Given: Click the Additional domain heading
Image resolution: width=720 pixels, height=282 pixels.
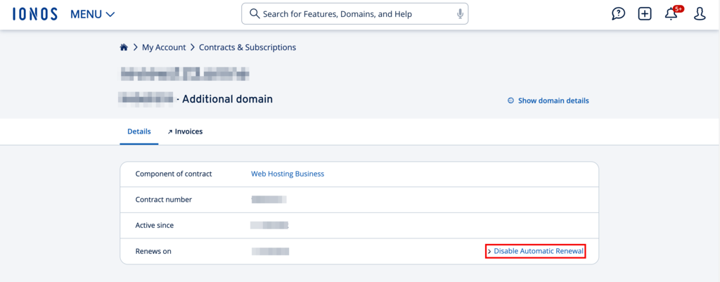Looking at the screenshot, I should point(227,98).
